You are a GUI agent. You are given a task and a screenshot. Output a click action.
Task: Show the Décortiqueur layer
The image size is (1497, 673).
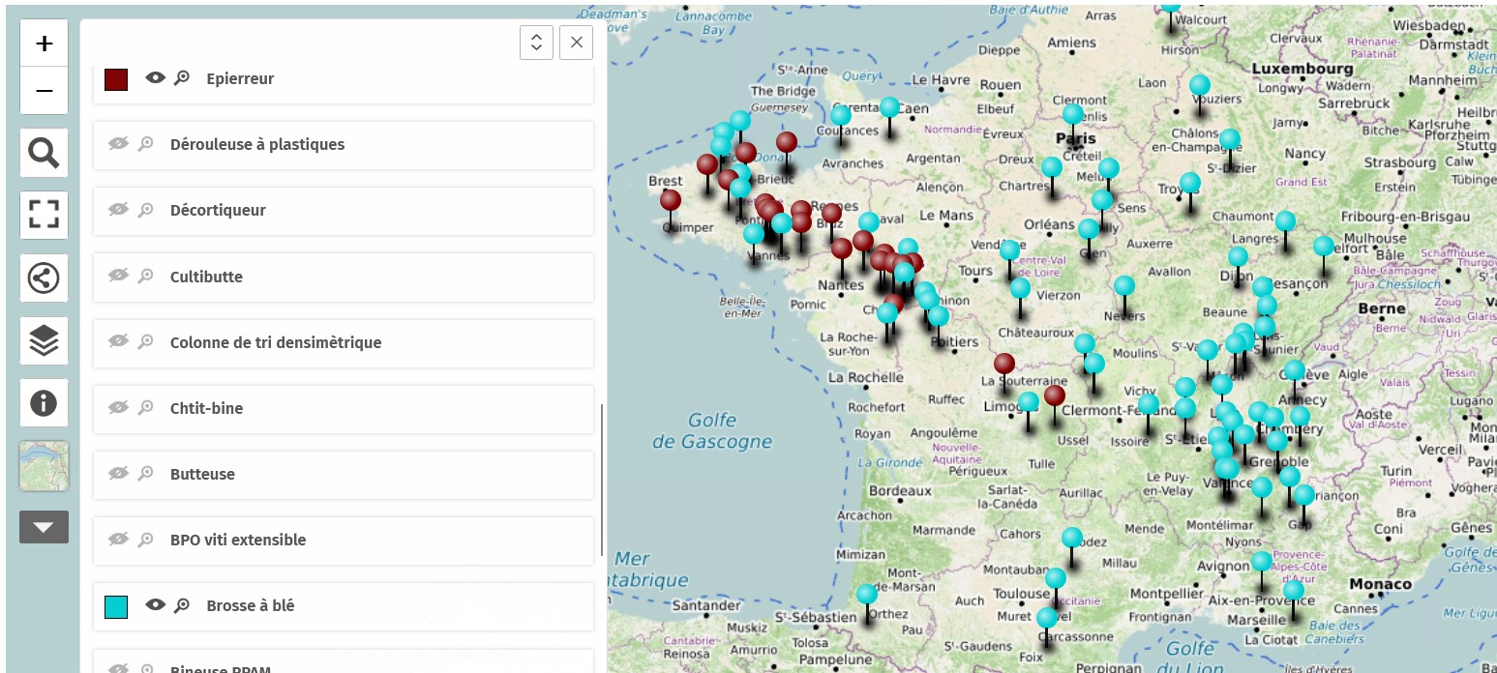(x=118, y=210)
